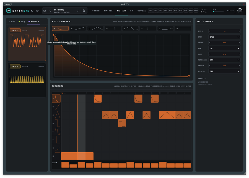Choose shape B ramp preset

pyautogui.click(x=78, y=28)
